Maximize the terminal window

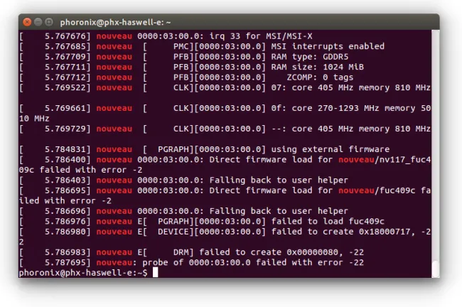49,22
